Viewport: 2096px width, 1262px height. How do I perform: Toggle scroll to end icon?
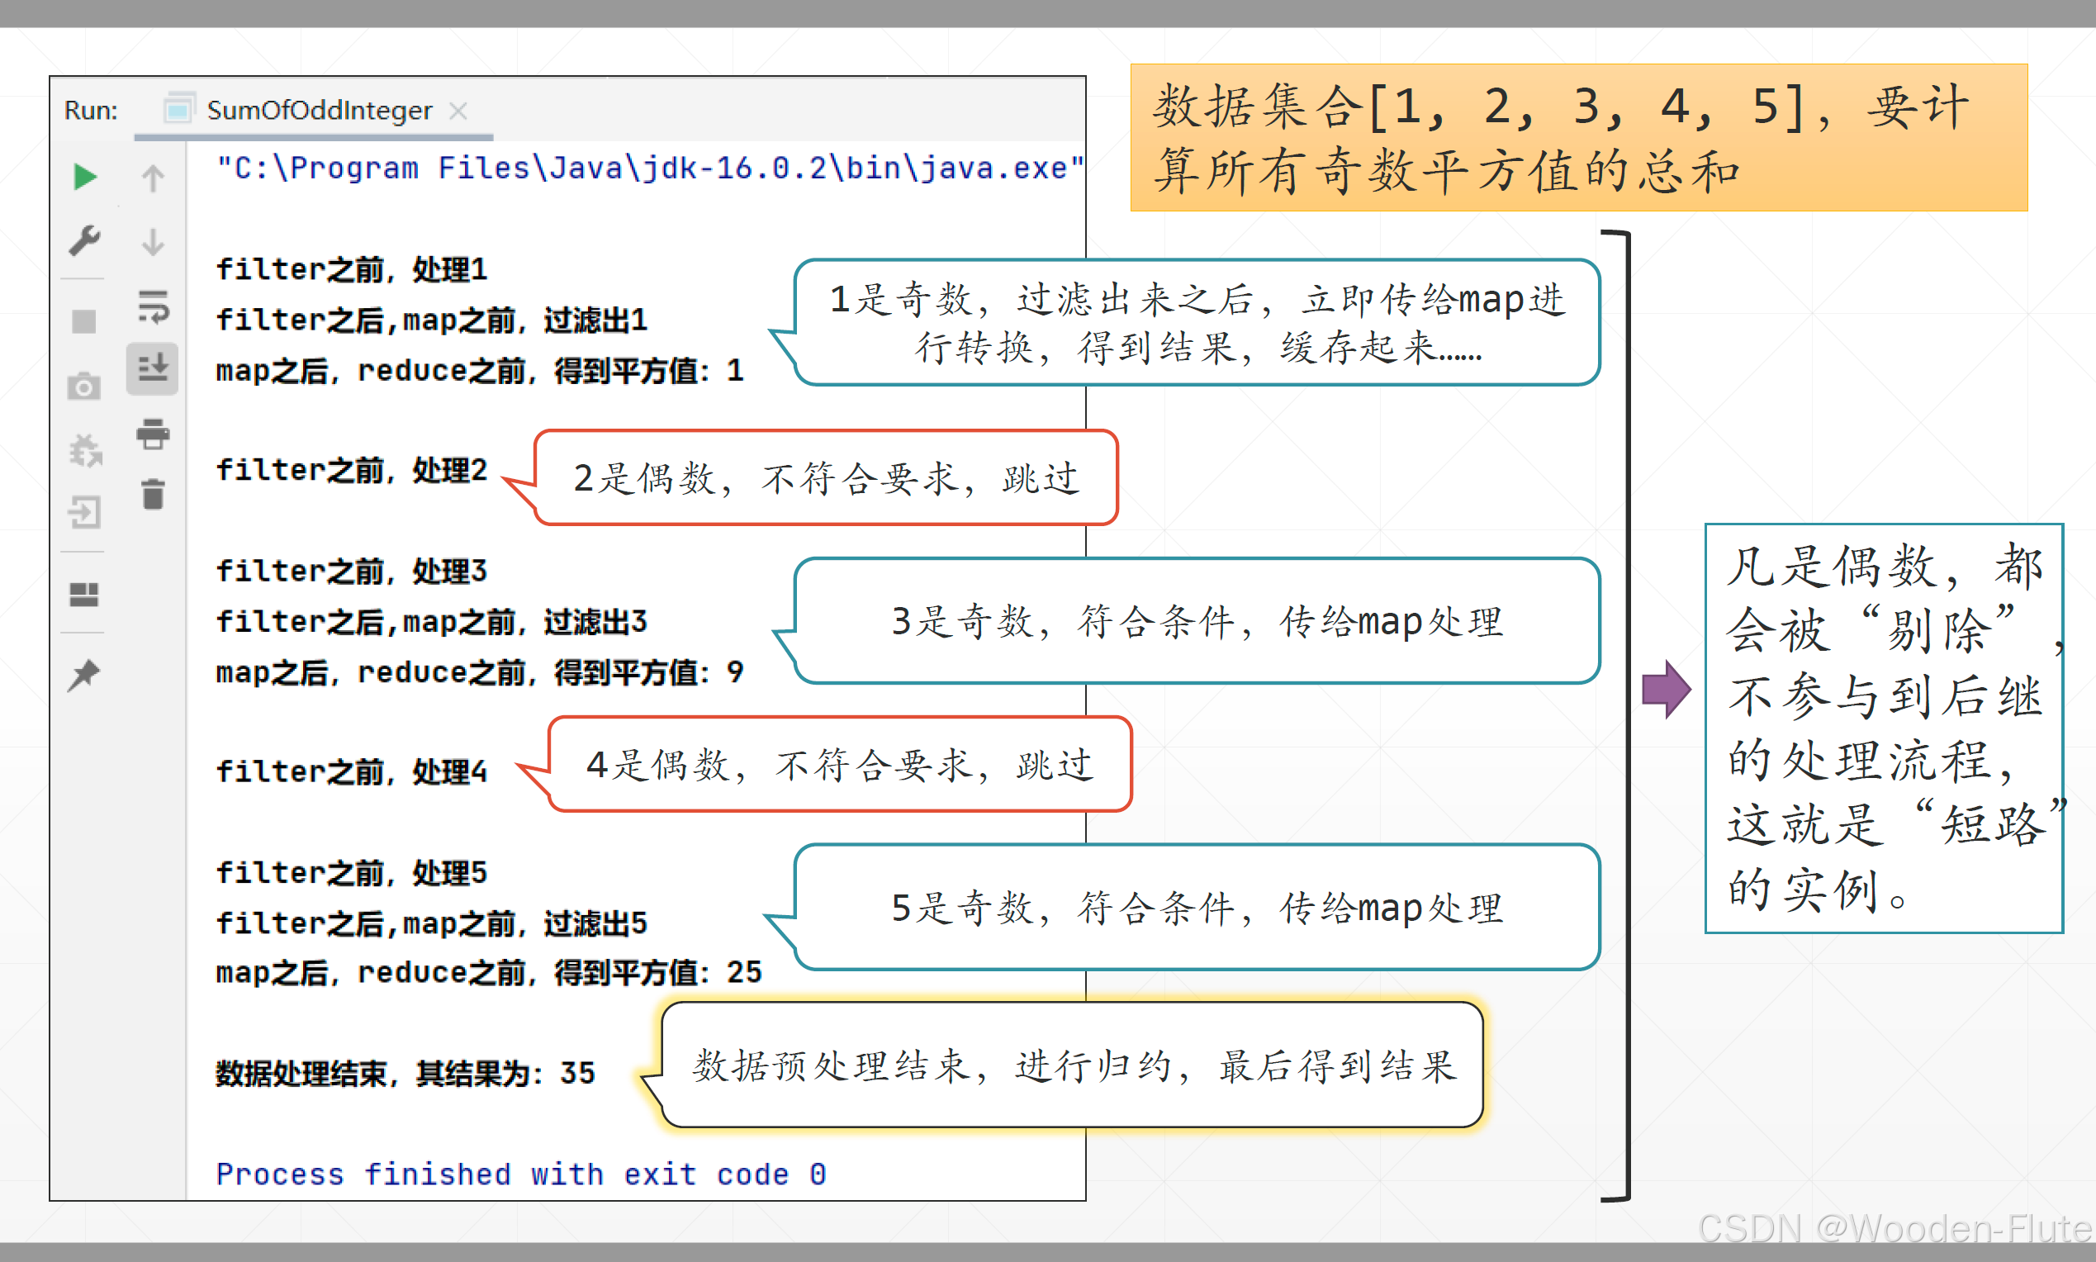click(153, 368)
